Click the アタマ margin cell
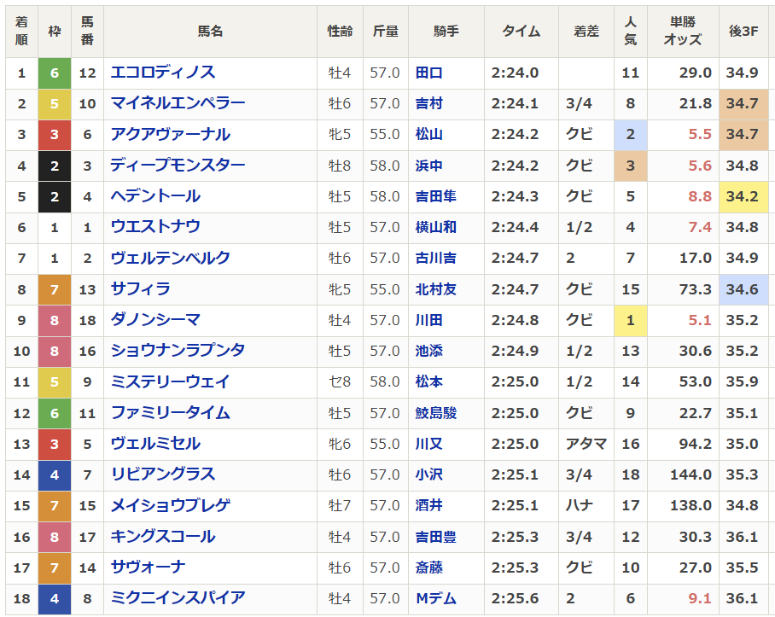Viewport: 775px width, 617px height. [x=586, y=444]
